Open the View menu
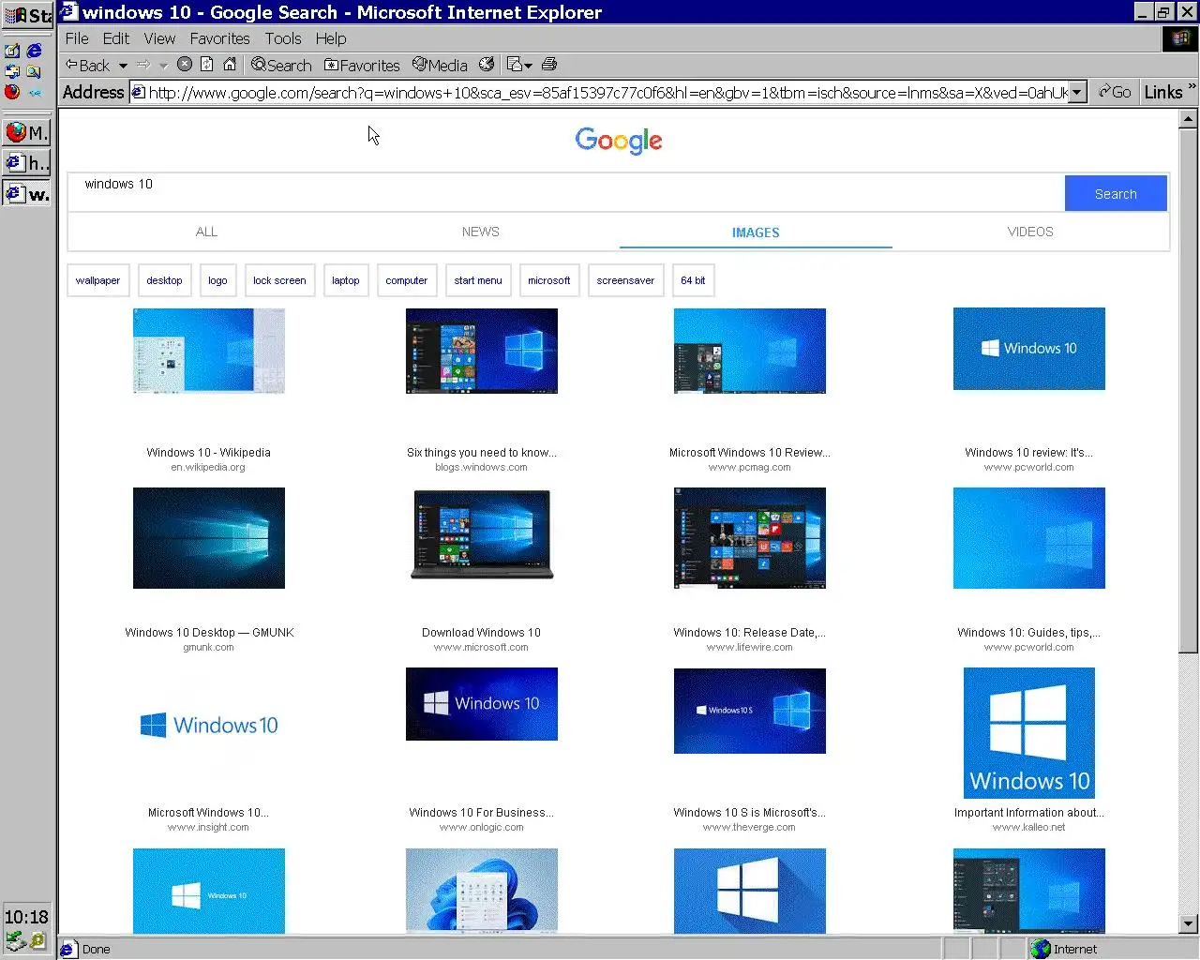 [x=159, y=38]
